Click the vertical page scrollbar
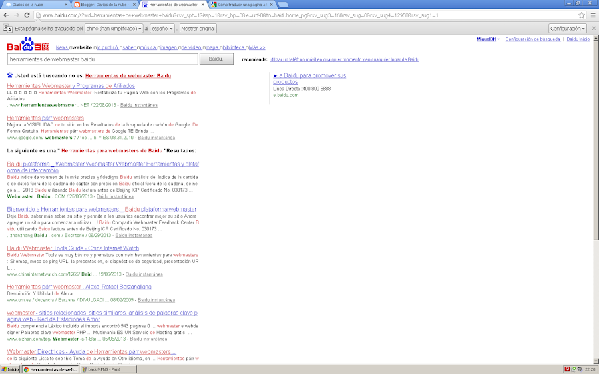Screen dimensions: 599x374 (596, 141)
